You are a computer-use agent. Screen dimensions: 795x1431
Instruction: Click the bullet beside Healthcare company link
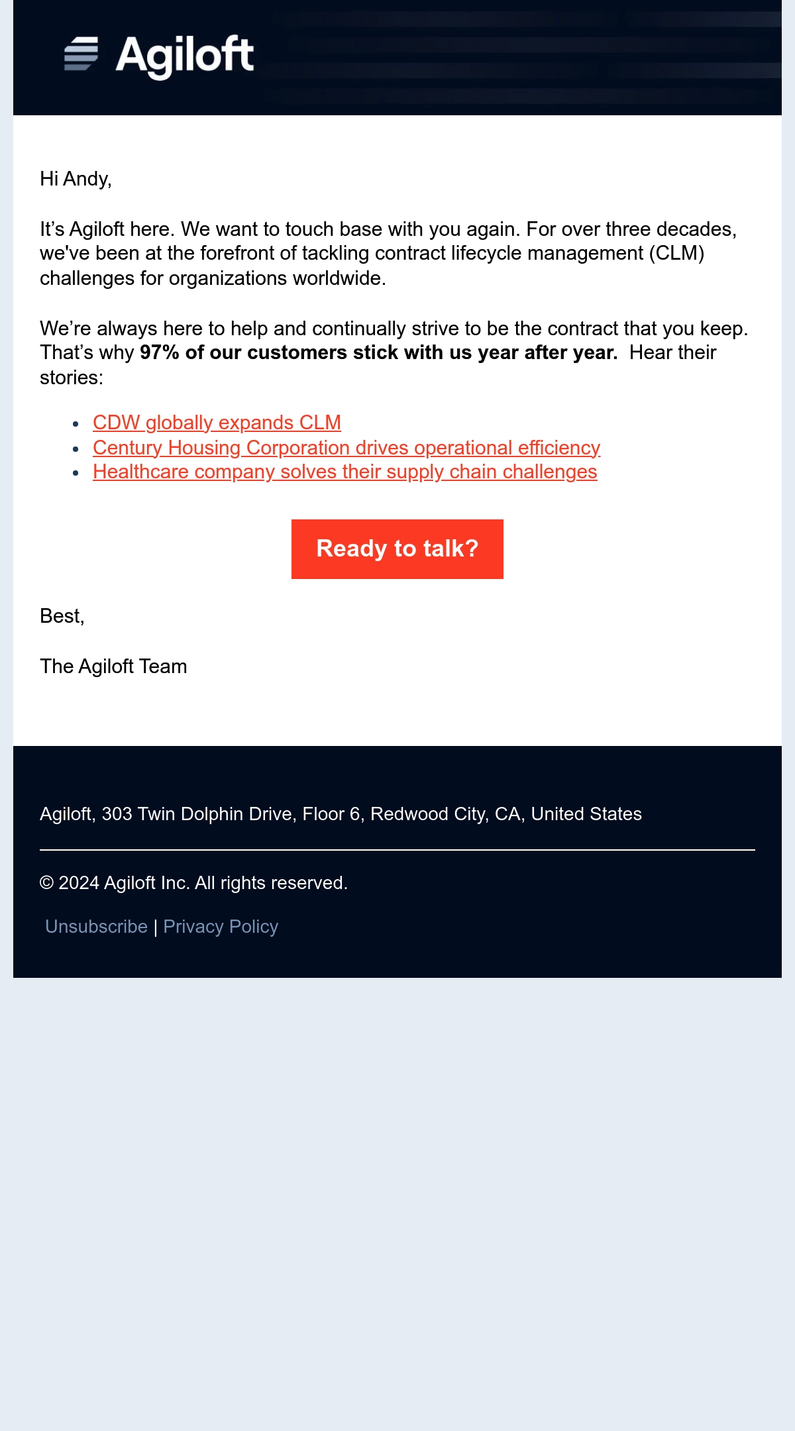[x=76, y=473]
